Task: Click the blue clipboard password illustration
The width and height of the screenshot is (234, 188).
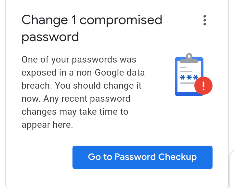Action: coord(194,75)
